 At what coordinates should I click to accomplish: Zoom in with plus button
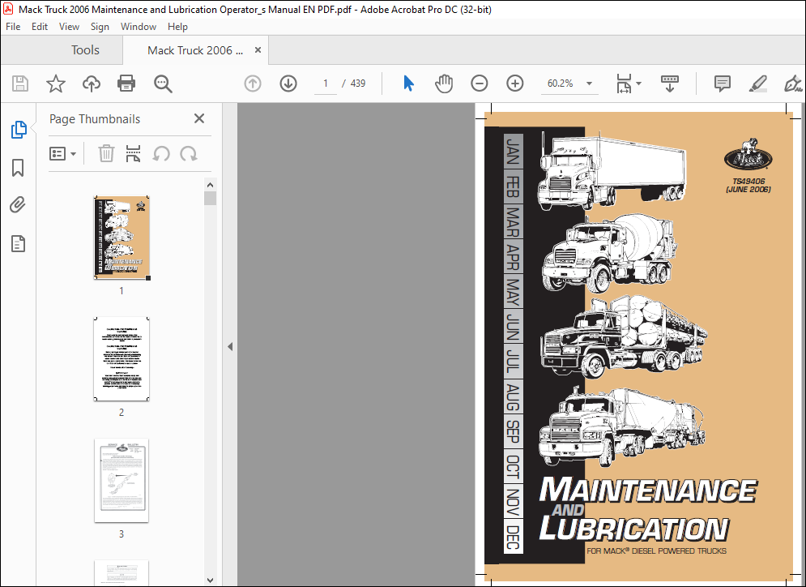point(515,84)
